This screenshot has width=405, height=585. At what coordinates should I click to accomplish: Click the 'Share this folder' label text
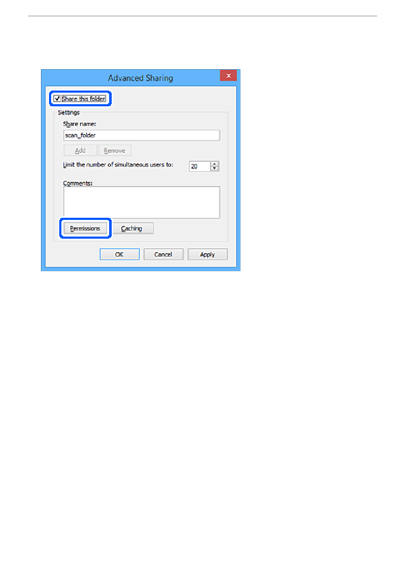(x=84, y=99)
